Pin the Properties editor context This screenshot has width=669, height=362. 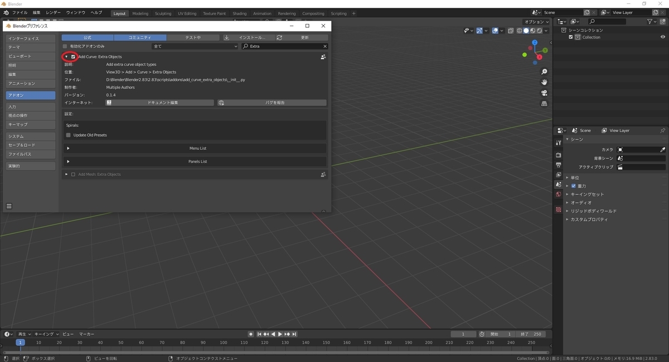pos(662,130)
